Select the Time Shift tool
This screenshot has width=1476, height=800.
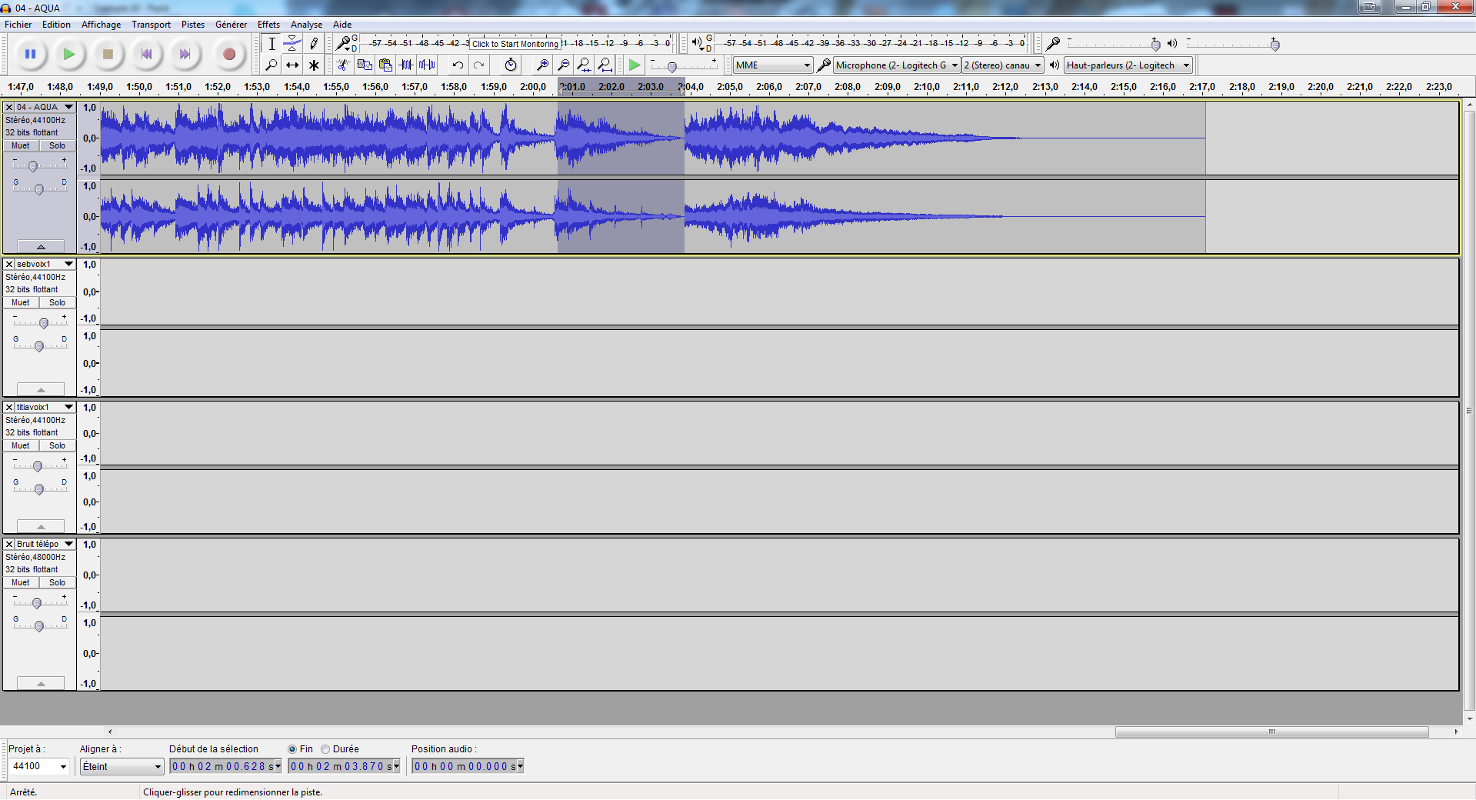tap(292, 65)
